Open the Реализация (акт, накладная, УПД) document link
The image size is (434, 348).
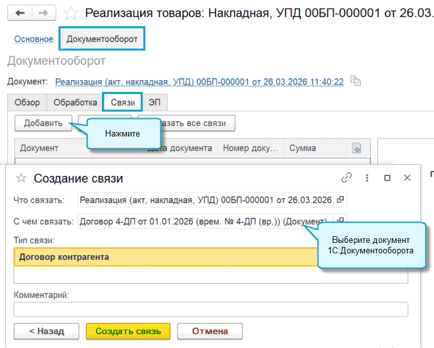pyautogui.click(x=199, y=82)
